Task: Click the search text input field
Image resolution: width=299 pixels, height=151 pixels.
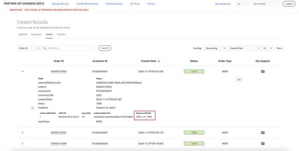Action: coord(67,48)
